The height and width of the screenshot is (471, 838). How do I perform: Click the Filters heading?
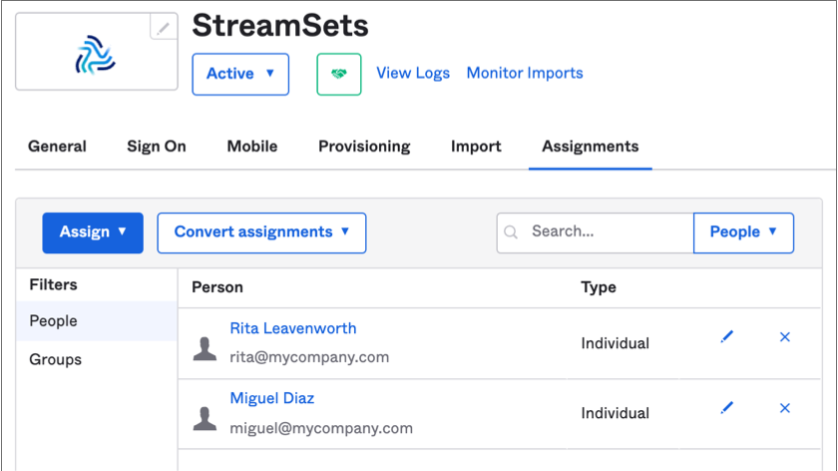[x=53, y=284]
